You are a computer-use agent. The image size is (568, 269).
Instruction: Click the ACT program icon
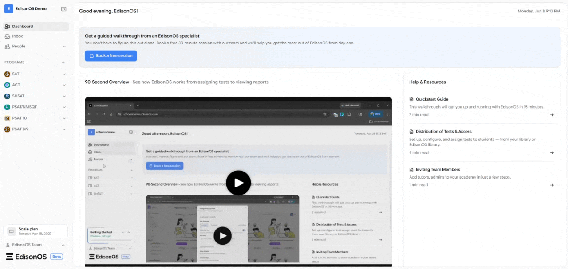(7, 85)
